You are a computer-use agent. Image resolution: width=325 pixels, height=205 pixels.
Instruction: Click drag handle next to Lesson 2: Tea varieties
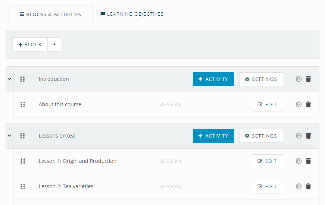(x=23, y=186)
